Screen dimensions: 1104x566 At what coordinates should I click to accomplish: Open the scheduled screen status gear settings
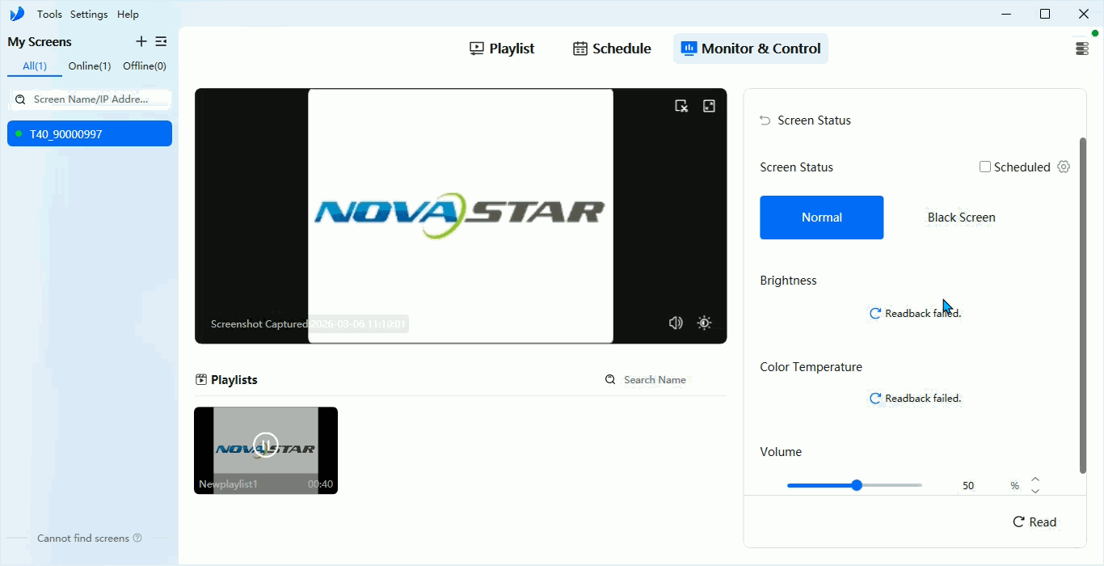(1064, 167)
